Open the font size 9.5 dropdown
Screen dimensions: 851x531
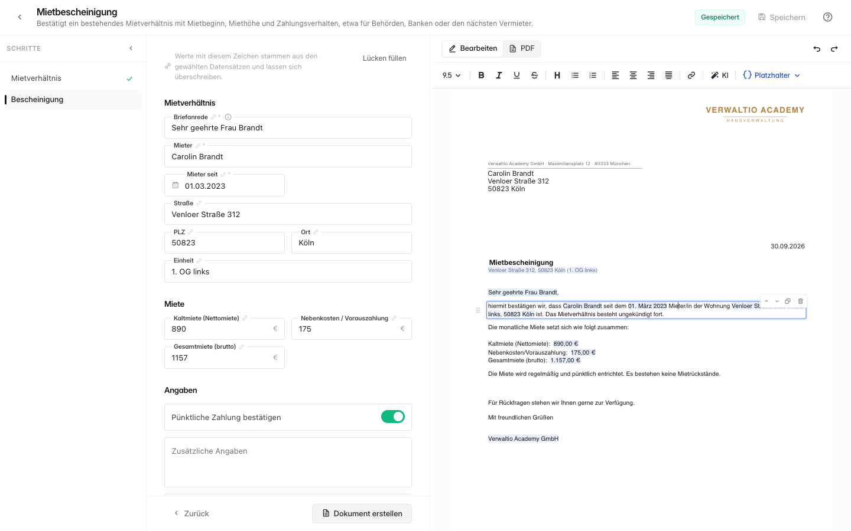452,76
